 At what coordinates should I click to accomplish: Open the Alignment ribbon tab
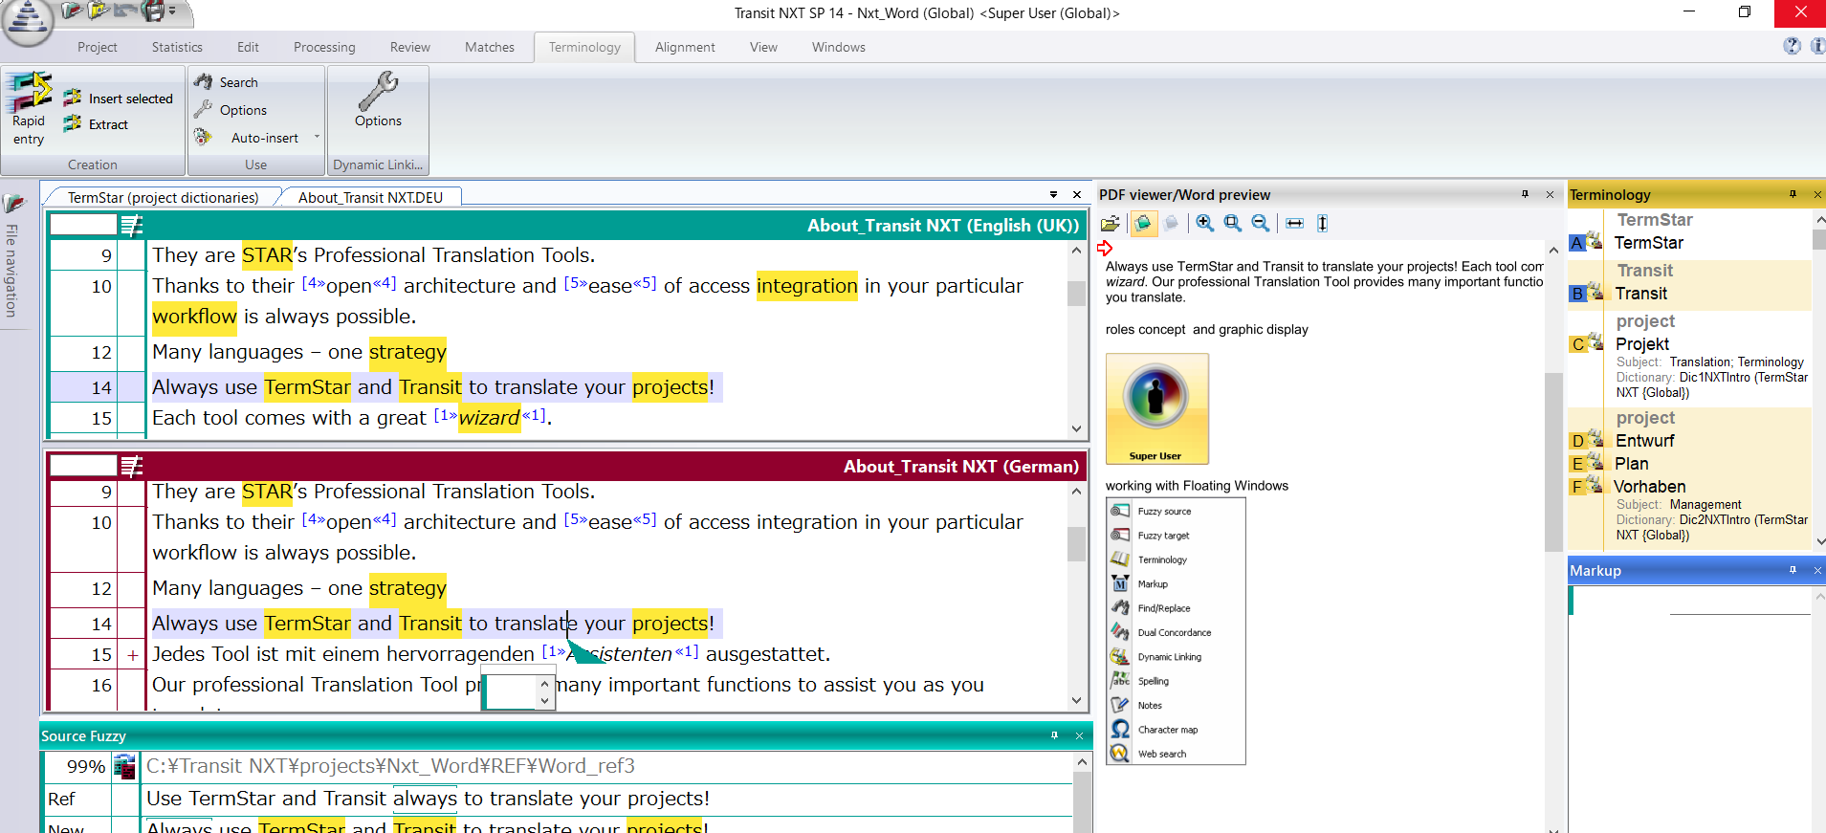pos(685,47)
